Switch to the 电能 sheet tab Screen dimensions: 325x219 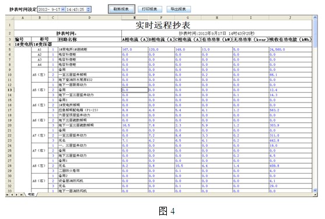[x=31, y=195]
